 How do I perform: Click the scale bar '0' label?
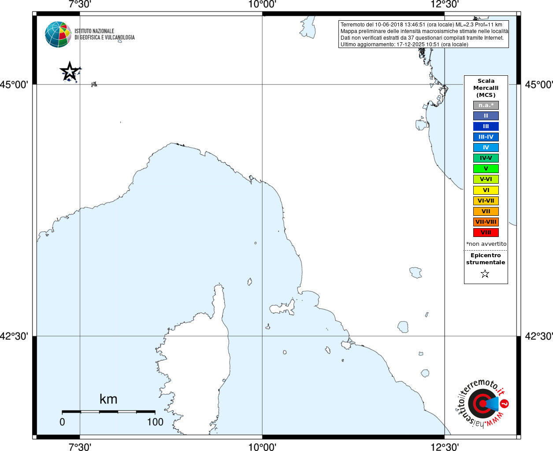(62, 422)
